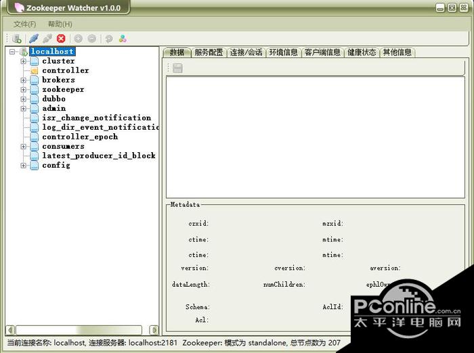Click the admin node page icon
Viewport: 474px width, 353px height.
coord(35,108)
